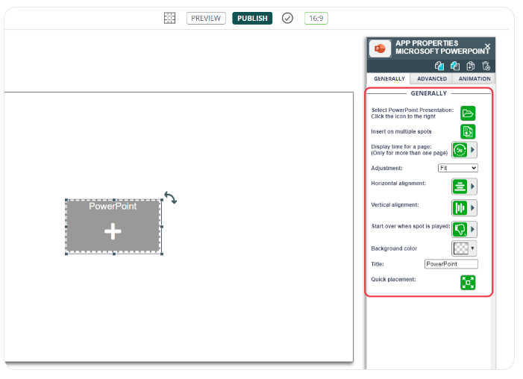Click the 'Select PowerPoint Presentation:' label
The height and width of the screenshot is (379, 523).
pos(413,110)
